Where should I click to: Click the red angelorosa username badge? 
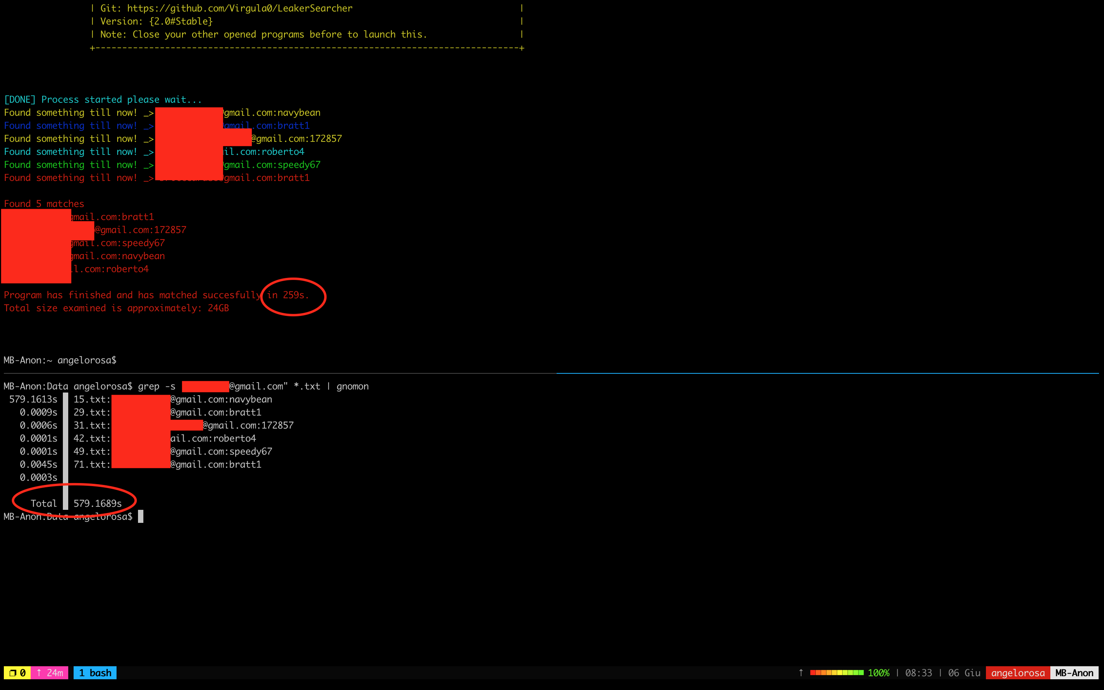[1017, 673]
